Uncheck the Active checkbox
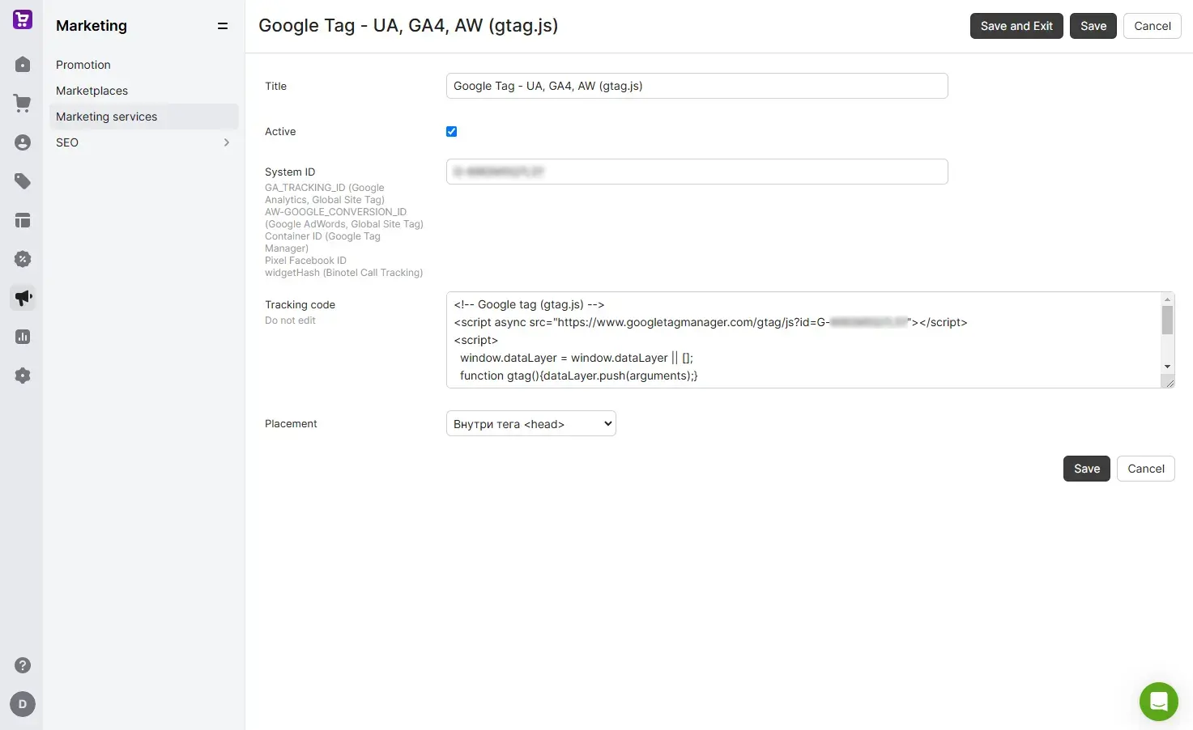This screenshot has height=730, width=1193. (452, 132)
